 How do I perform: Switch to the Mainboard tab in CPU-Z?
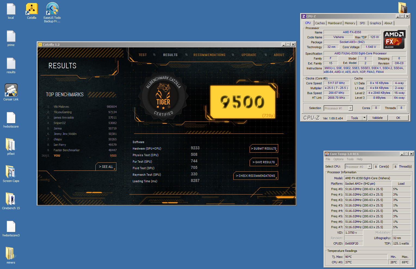click(335, 23)
